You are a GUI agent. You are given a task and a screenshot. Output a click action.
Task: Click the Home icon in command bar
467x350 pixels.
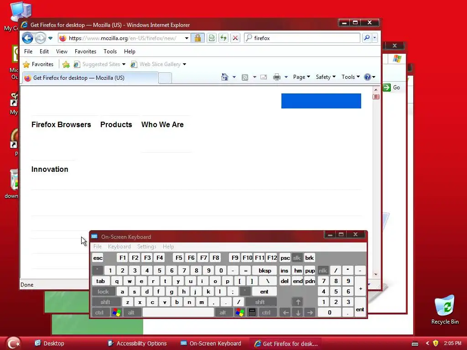225,77
